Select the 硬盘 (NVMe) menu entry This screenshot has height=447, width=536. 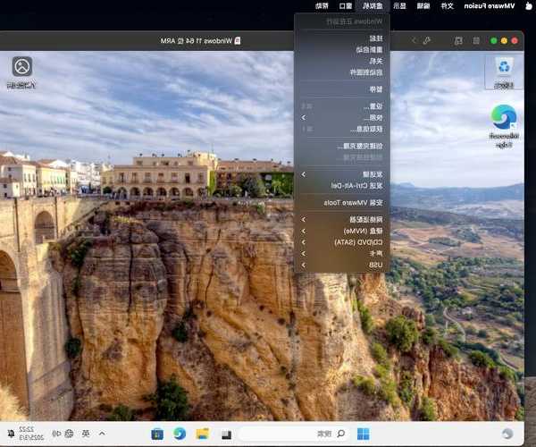tap(342, 232)
